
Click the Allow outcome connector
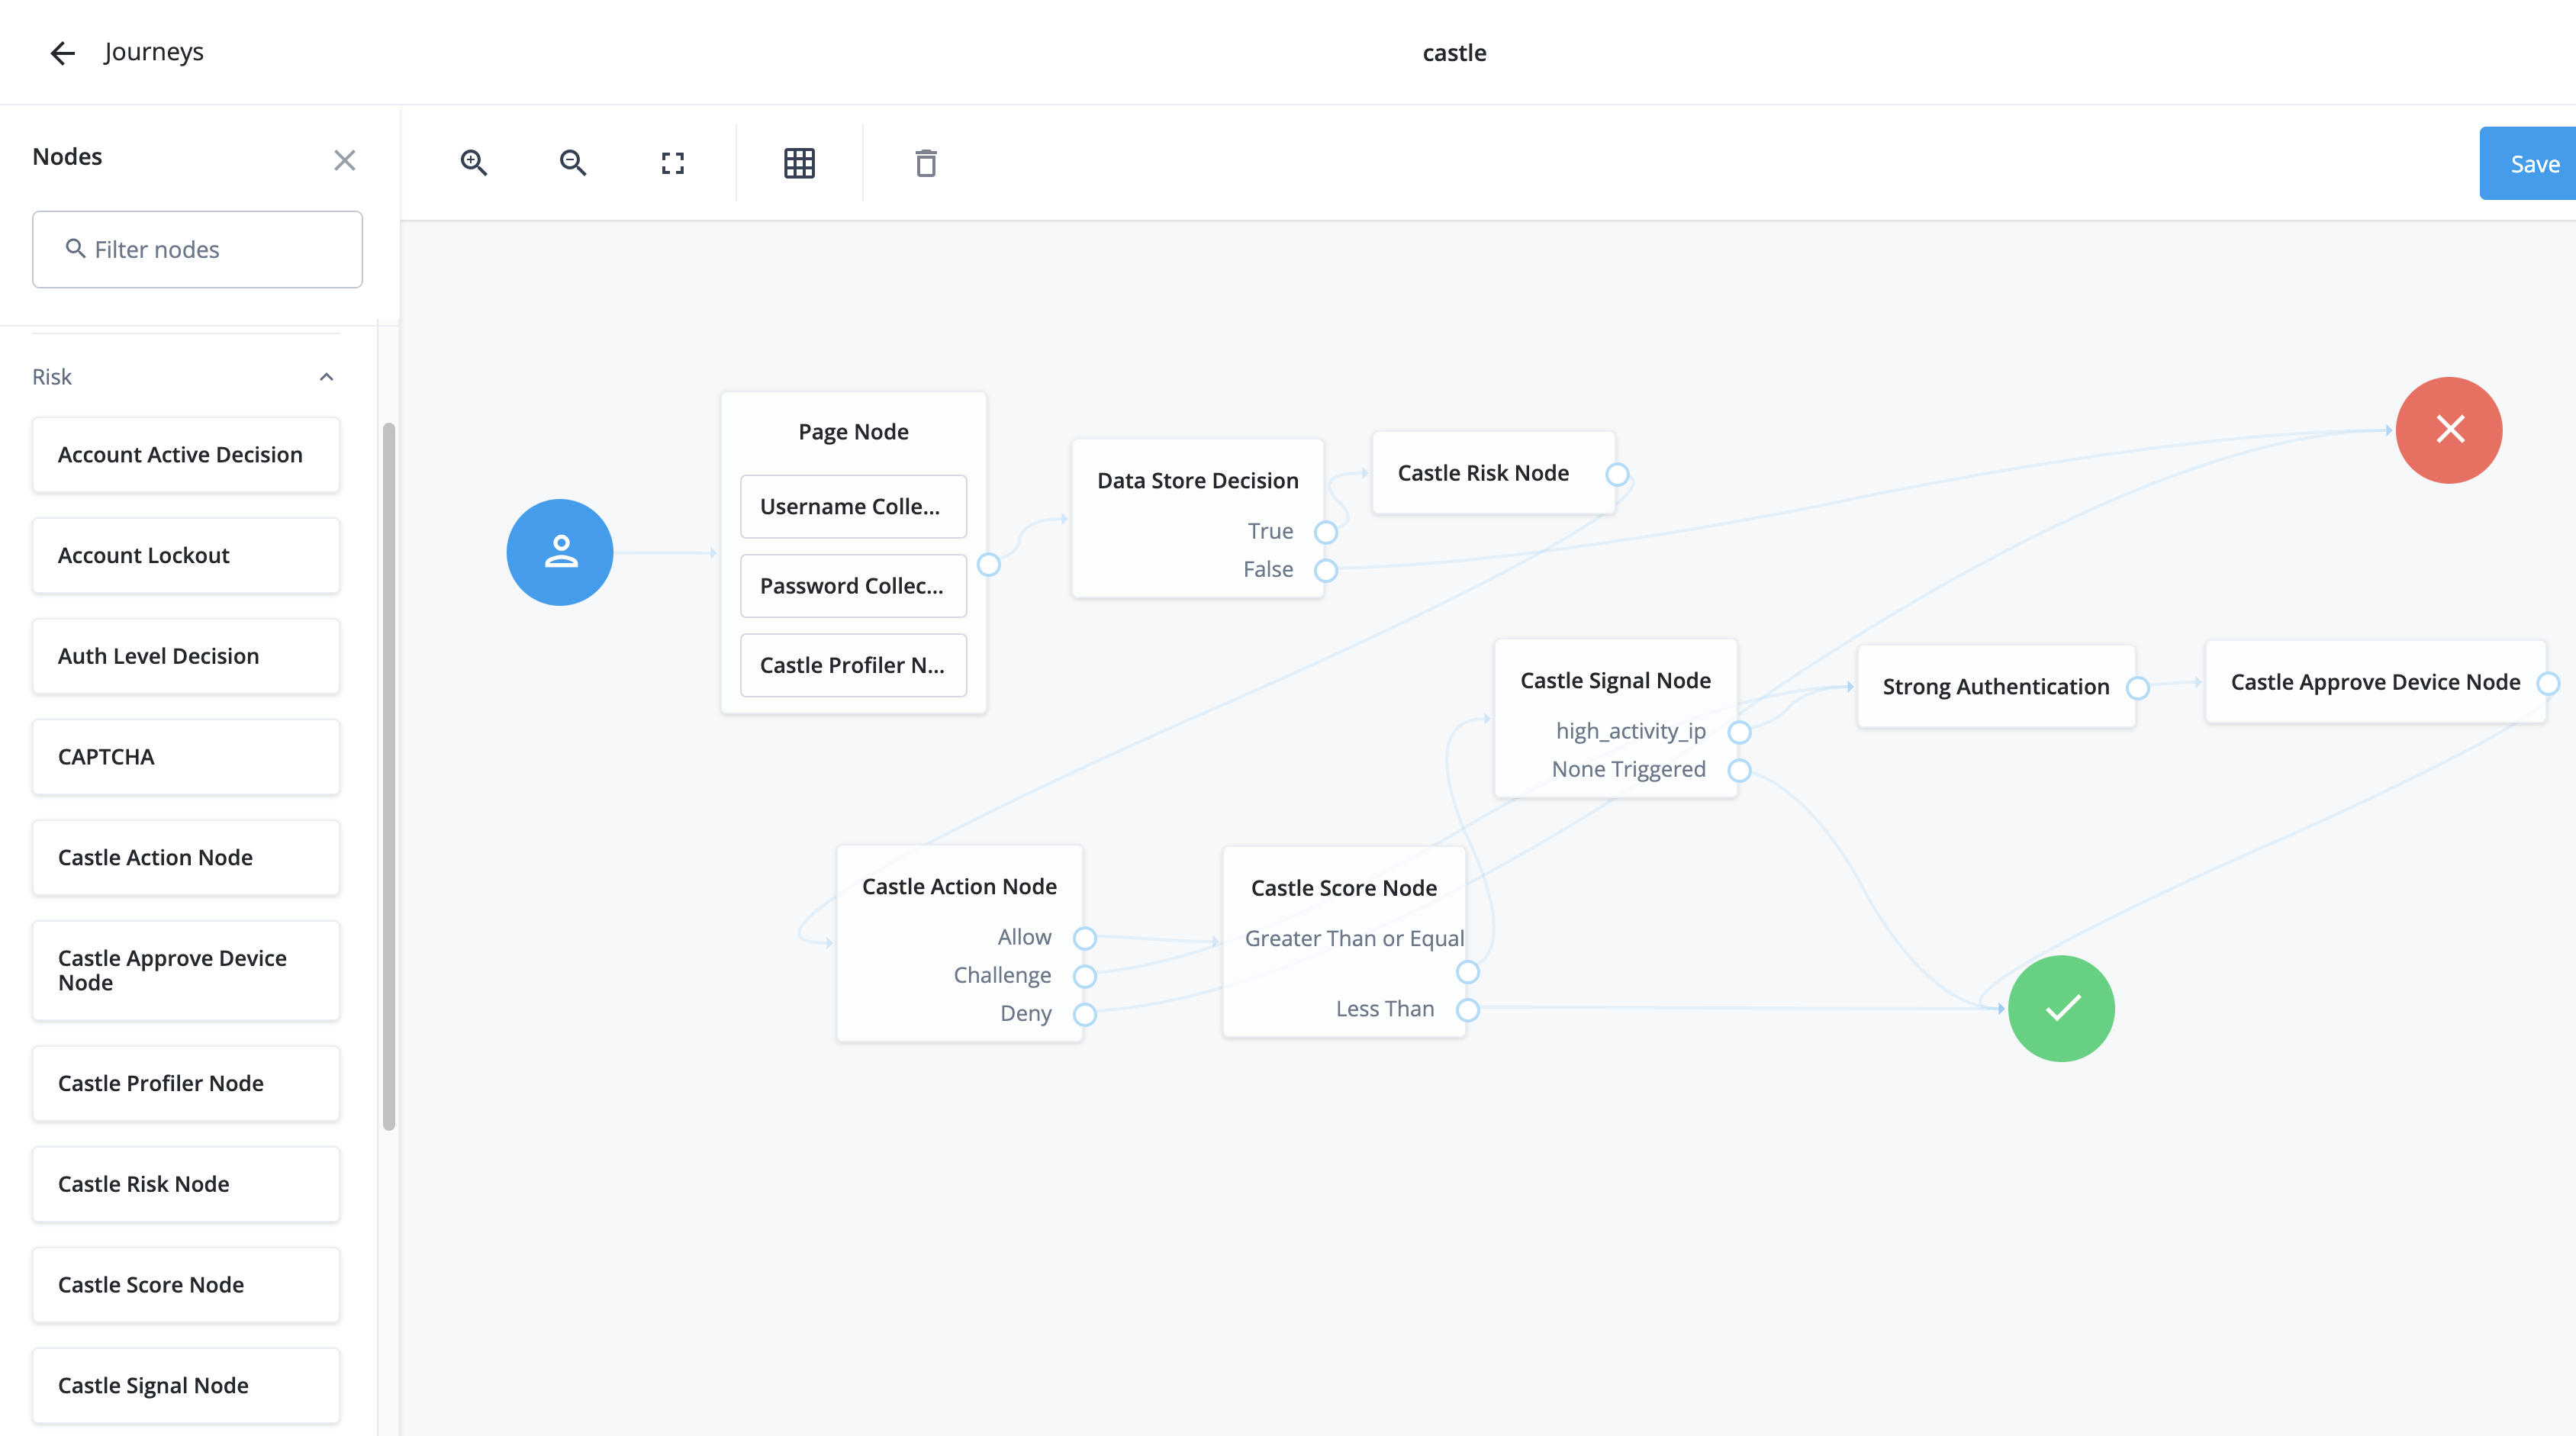pyautogui.click(x=1084, y=938)
